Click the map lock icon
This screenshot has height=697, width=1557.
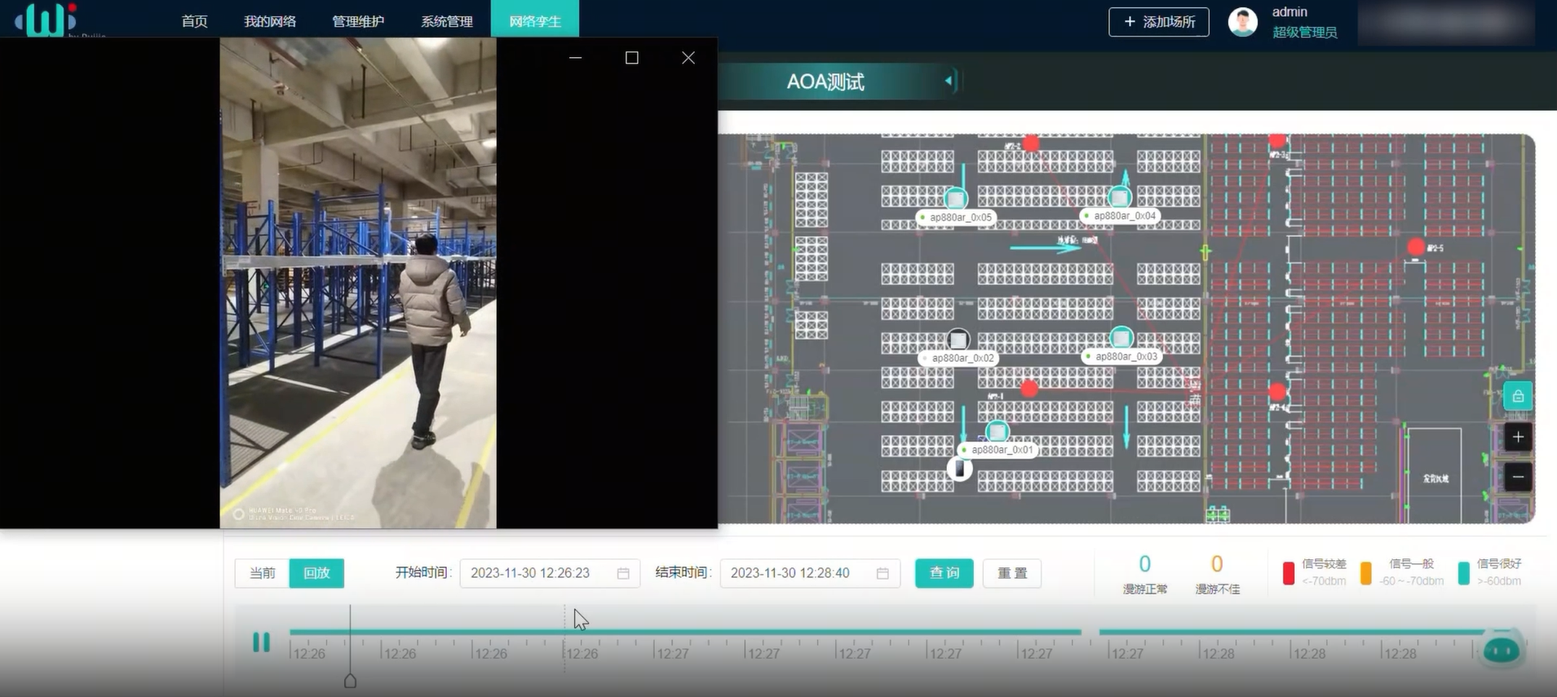click(1517, 396)
